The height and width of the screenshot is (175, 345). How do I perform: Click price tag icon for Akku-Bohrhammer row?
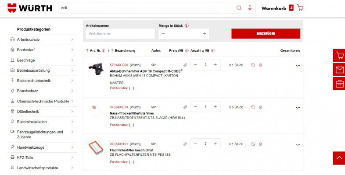click(x=185, y=65)
